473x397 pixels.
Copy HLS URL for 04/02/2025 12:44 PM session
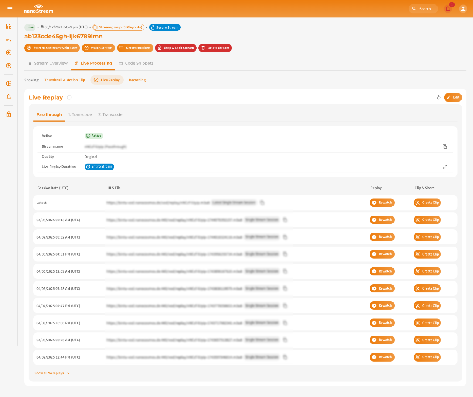pyautogui.click(x=285, y=357)
